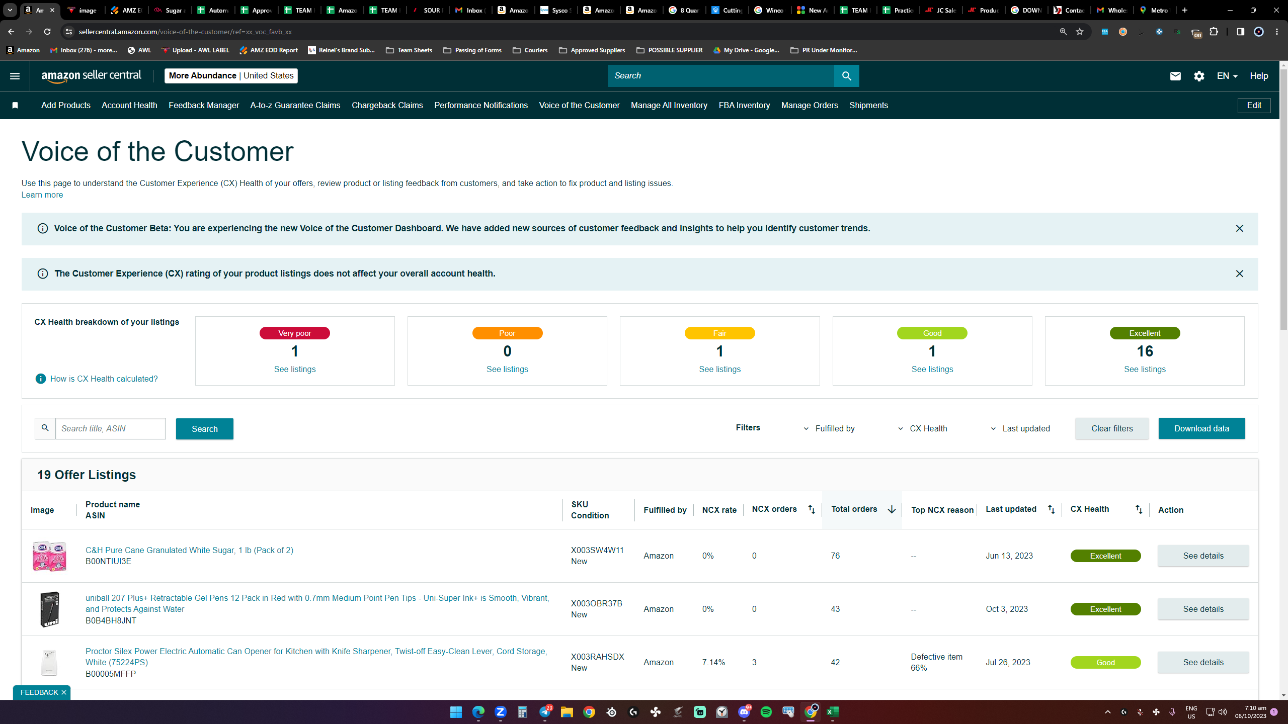See details for Proctor Silex Can Opener
The width and height of the screenshot is (1288, 724).
point(1203,662)
